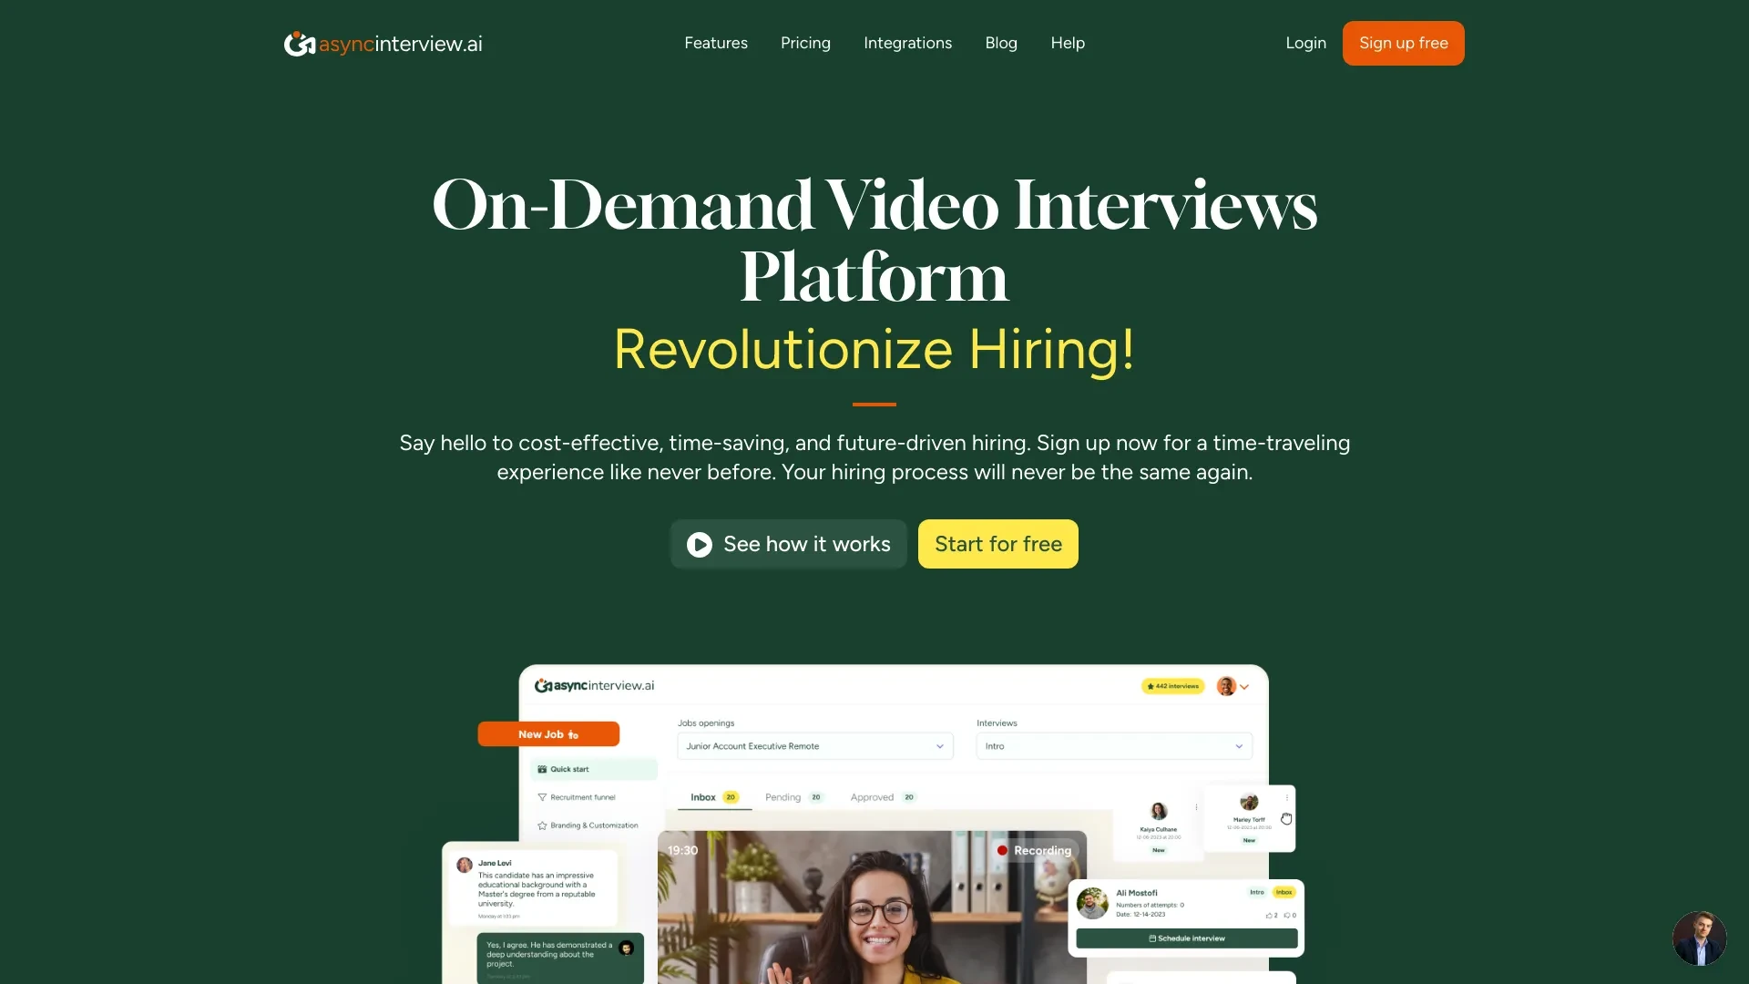Click the See how it works button
Screen dimensions: 1749x984
pos(788,543)
